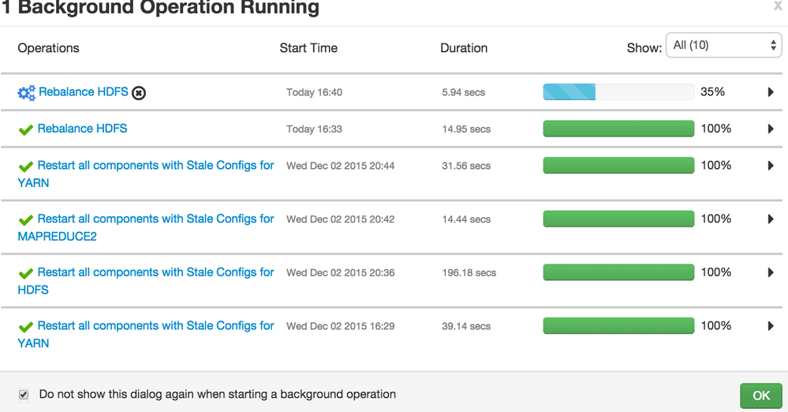Toggle 'Do not show this dialog again' checkbox
Image resolution: width=788 pixels, height=412 pixels.
pos(24,395)
